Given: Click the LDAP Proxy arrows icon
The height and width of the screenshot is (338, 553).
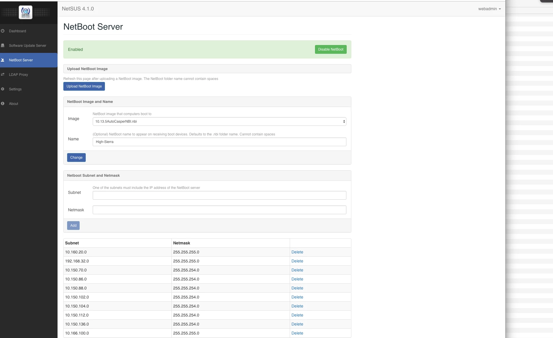Looking at the screenshot, I should [3, 74].
